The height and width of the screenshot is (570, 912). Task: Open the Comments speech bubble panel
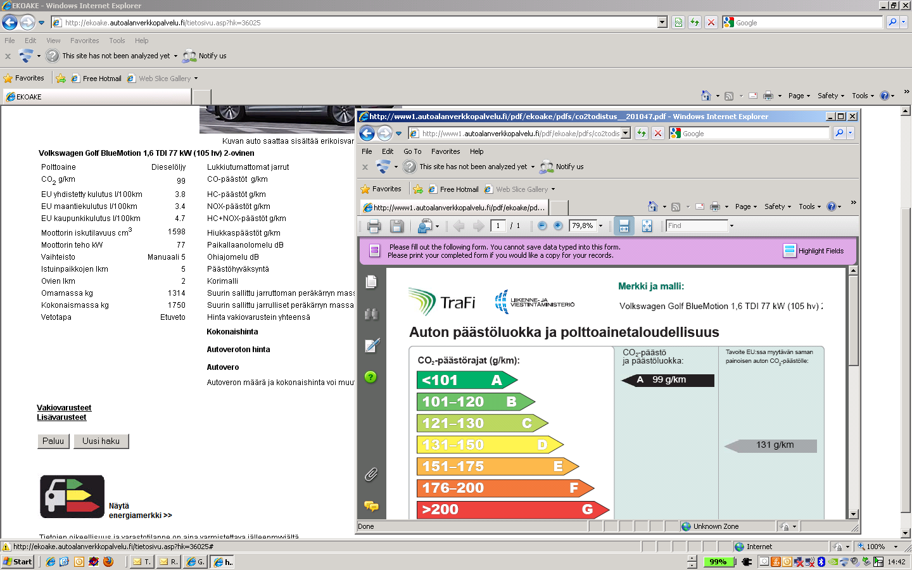(371, 506)
